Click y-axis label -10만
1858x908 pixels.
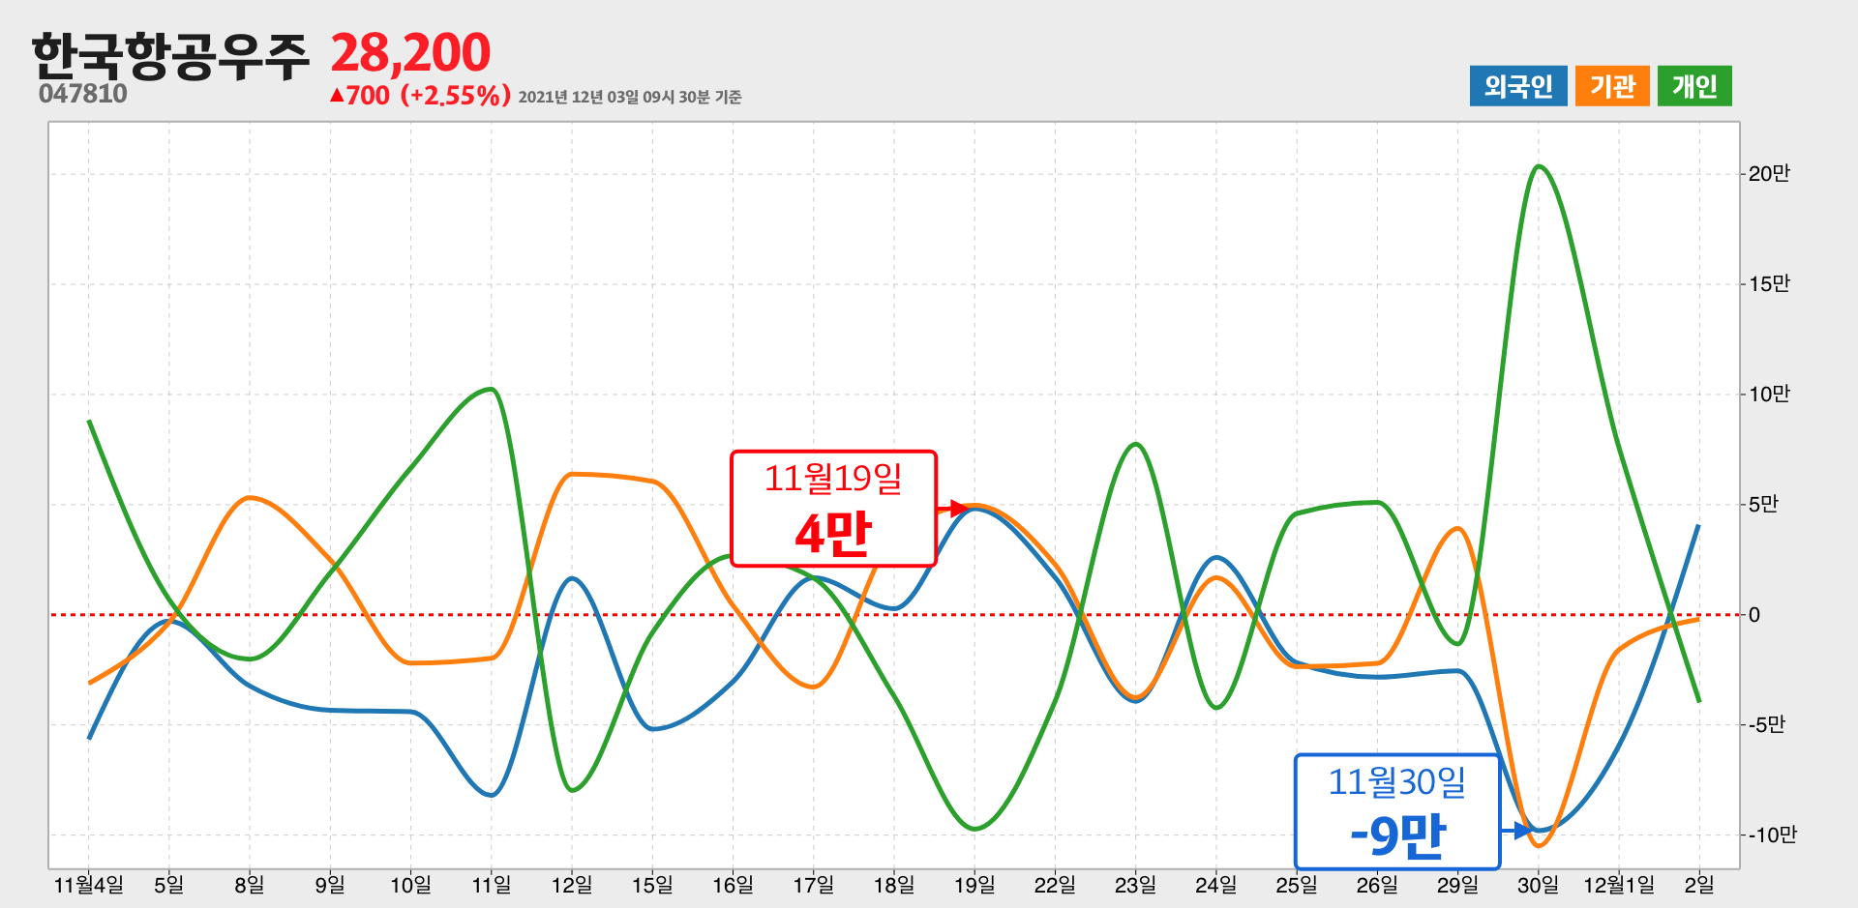pos(1773,835)
